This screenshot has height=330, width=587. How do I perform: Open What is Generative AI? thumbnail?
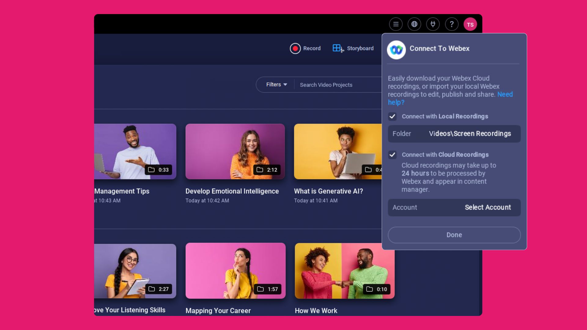click(338, 151)
